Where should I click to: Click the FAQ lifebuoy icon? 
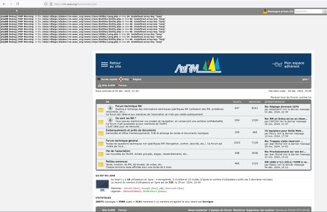[x=121, y=79]
